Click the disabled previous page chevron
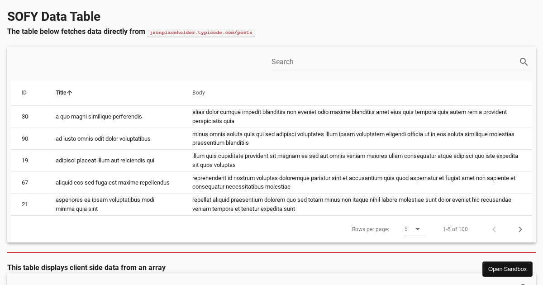This screenshot has height=285, width=543. (494, 229)
